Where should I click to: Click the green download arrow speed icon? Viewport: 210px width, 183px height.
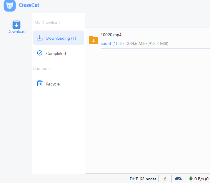click(191, 179)
